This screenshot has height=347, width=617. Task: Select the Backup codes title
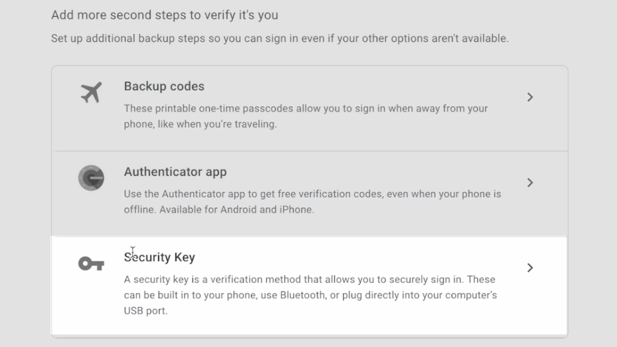pyautogui.click(x=164, y=86)
